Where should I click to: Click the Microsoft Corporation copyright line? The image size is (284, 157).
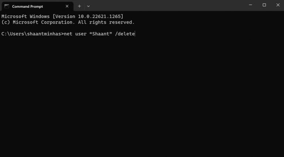[x=68, y=22]
